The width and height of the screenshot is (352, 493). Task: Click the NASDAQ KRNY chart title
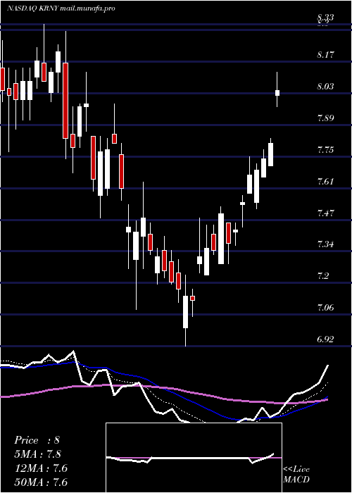61,8
